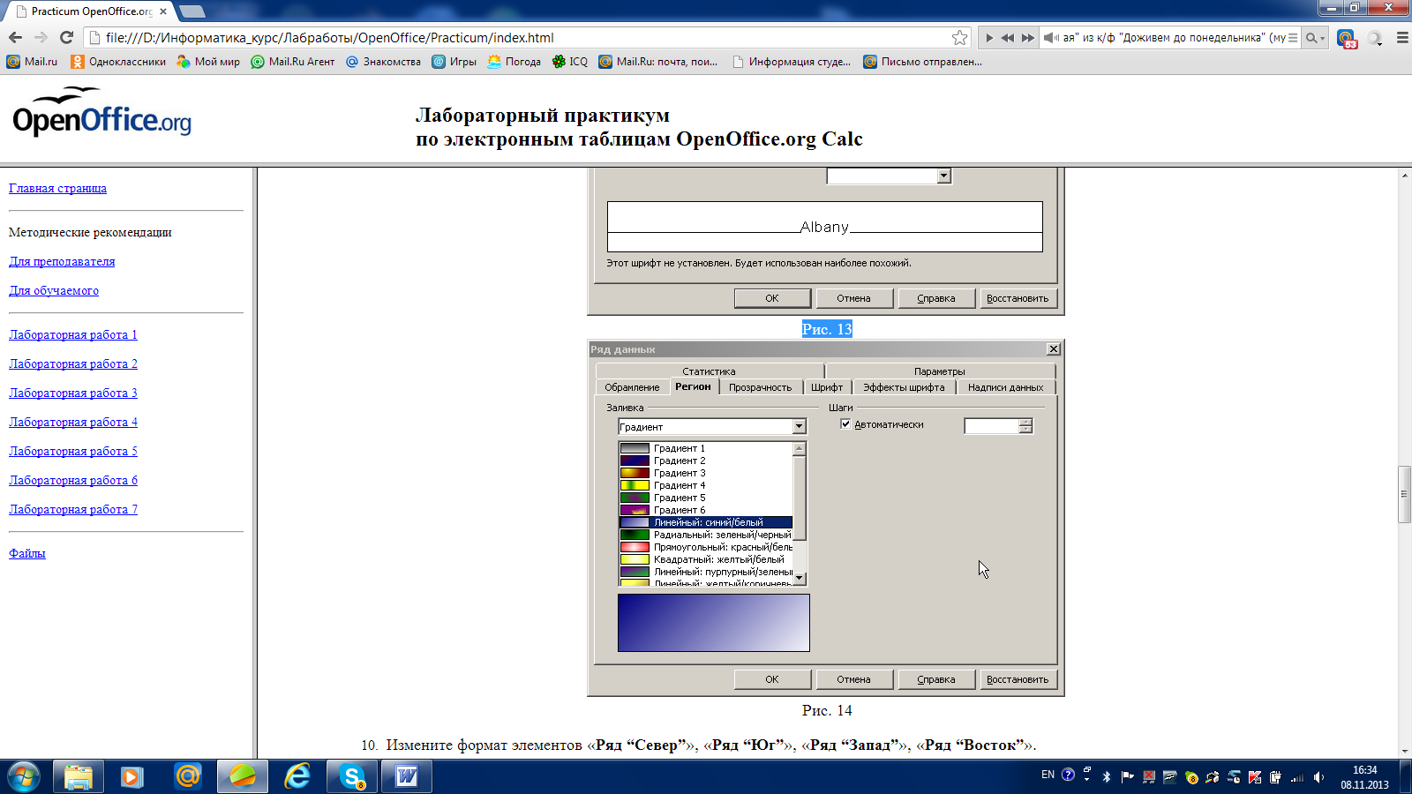Screen dimensions: 1412x794
Task: Open the Windows Start menu
Action: click(x=24, y=776)
